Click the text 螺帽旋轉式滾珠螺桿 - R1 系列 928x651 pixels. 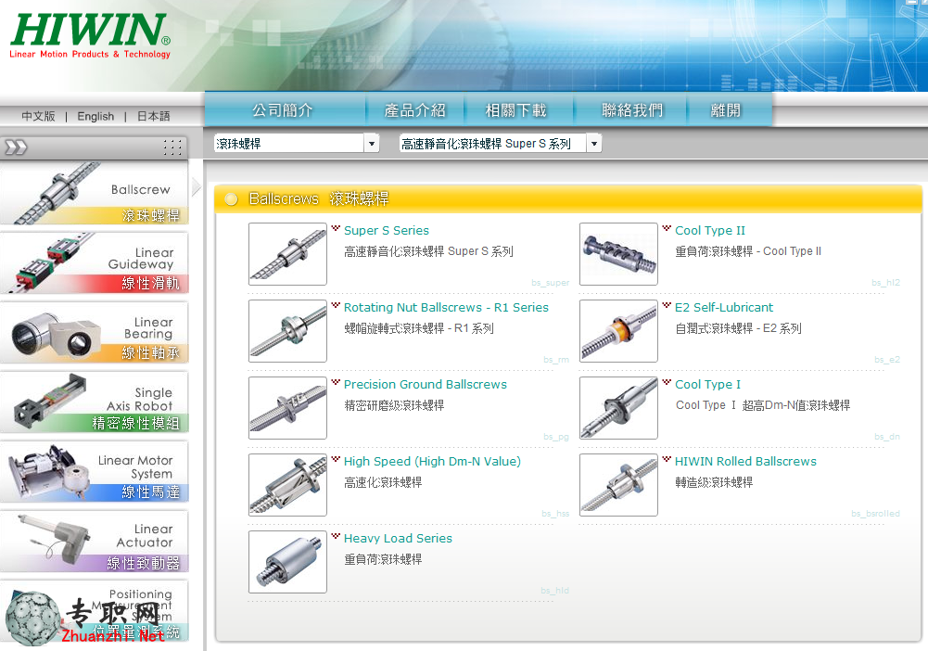tap(419, 328)
